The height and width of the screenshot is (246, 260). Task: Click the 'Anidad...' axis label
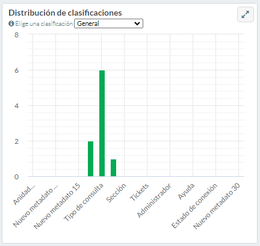click(24, 194)
